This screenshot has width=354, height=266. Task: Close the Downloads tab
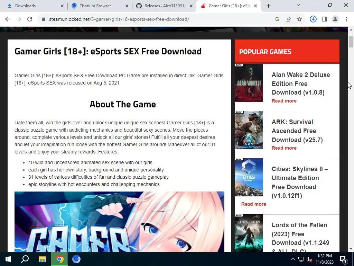(62, 6)
